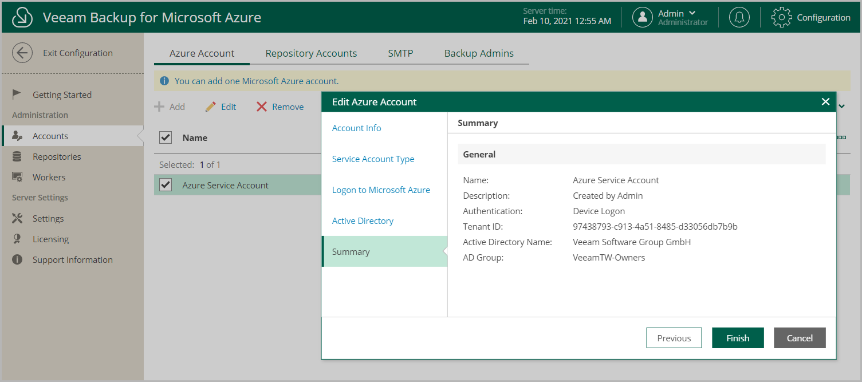The image size is (862, 382).
Task: Click the Device Logon authentication value
Action: pos(599,211)
